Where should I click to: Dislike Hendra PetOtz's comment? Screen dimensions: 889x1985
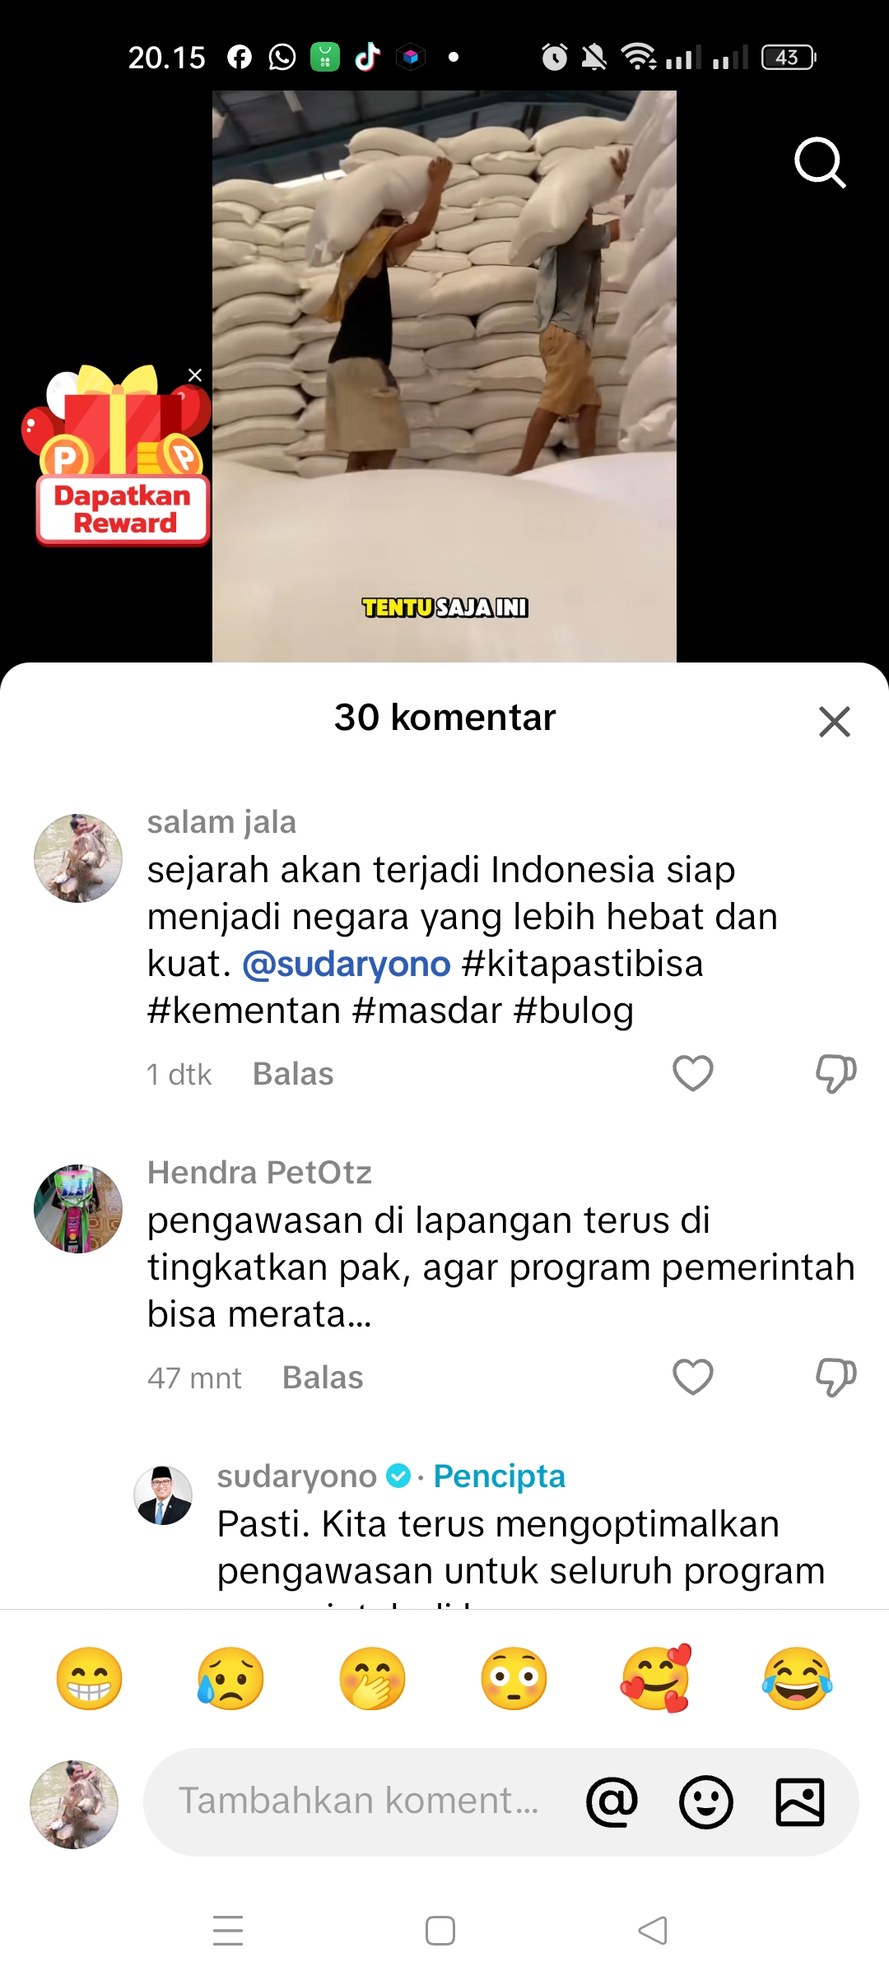pyautogui.click(x=835, y=1377)
